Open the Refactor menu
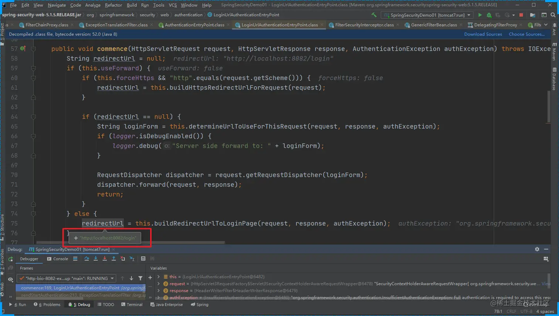The image size is (559, 316). click(113, 5)
